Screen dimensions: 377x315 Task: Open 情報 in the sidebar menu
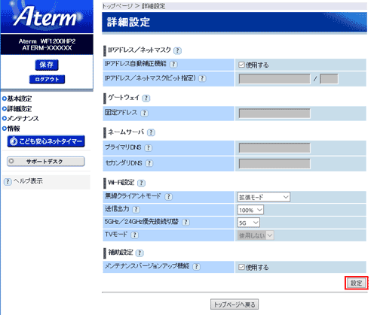click(14, 129)
